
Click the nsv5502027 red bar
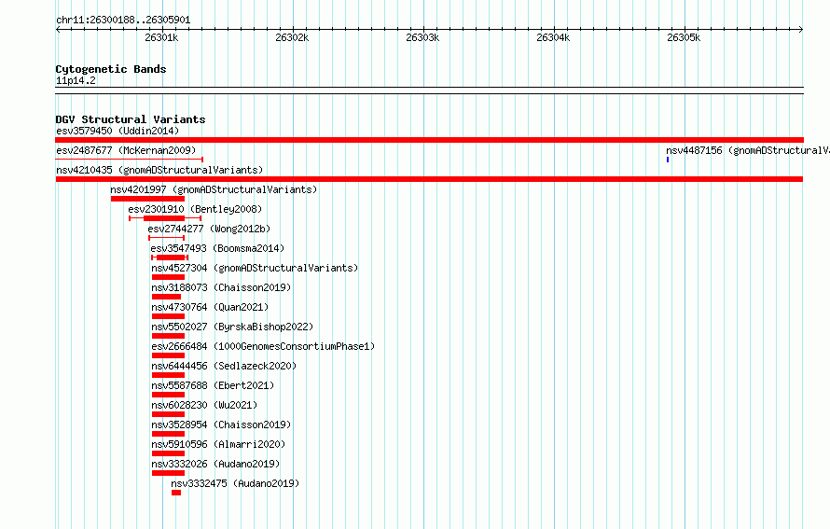(168, 336)
